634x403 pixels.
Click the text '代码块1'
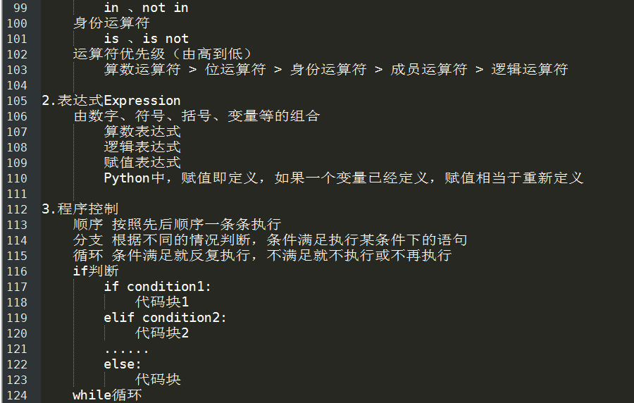pos(162,302)
